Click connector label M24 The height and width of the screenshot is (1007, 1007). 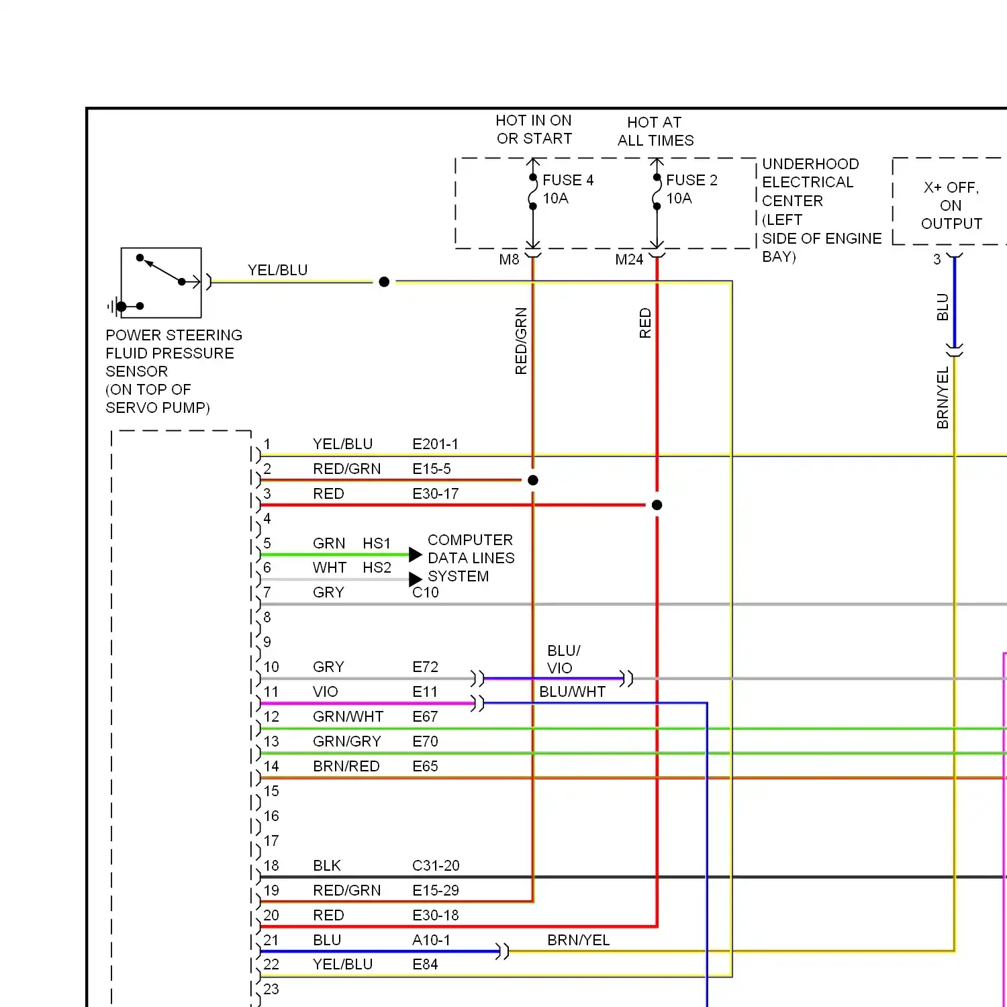coord(629,260)
